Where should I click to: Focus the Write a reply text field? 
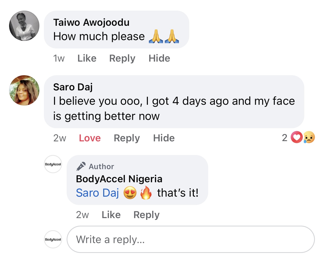(x=191, y=239)
